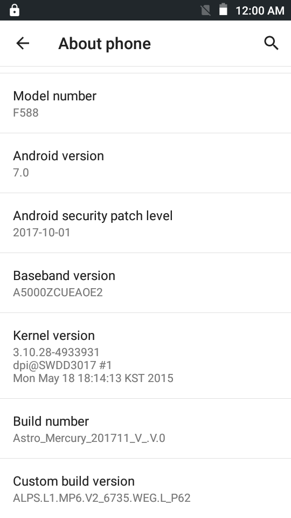Tap the 12:00 AM clock

(260, 11)
